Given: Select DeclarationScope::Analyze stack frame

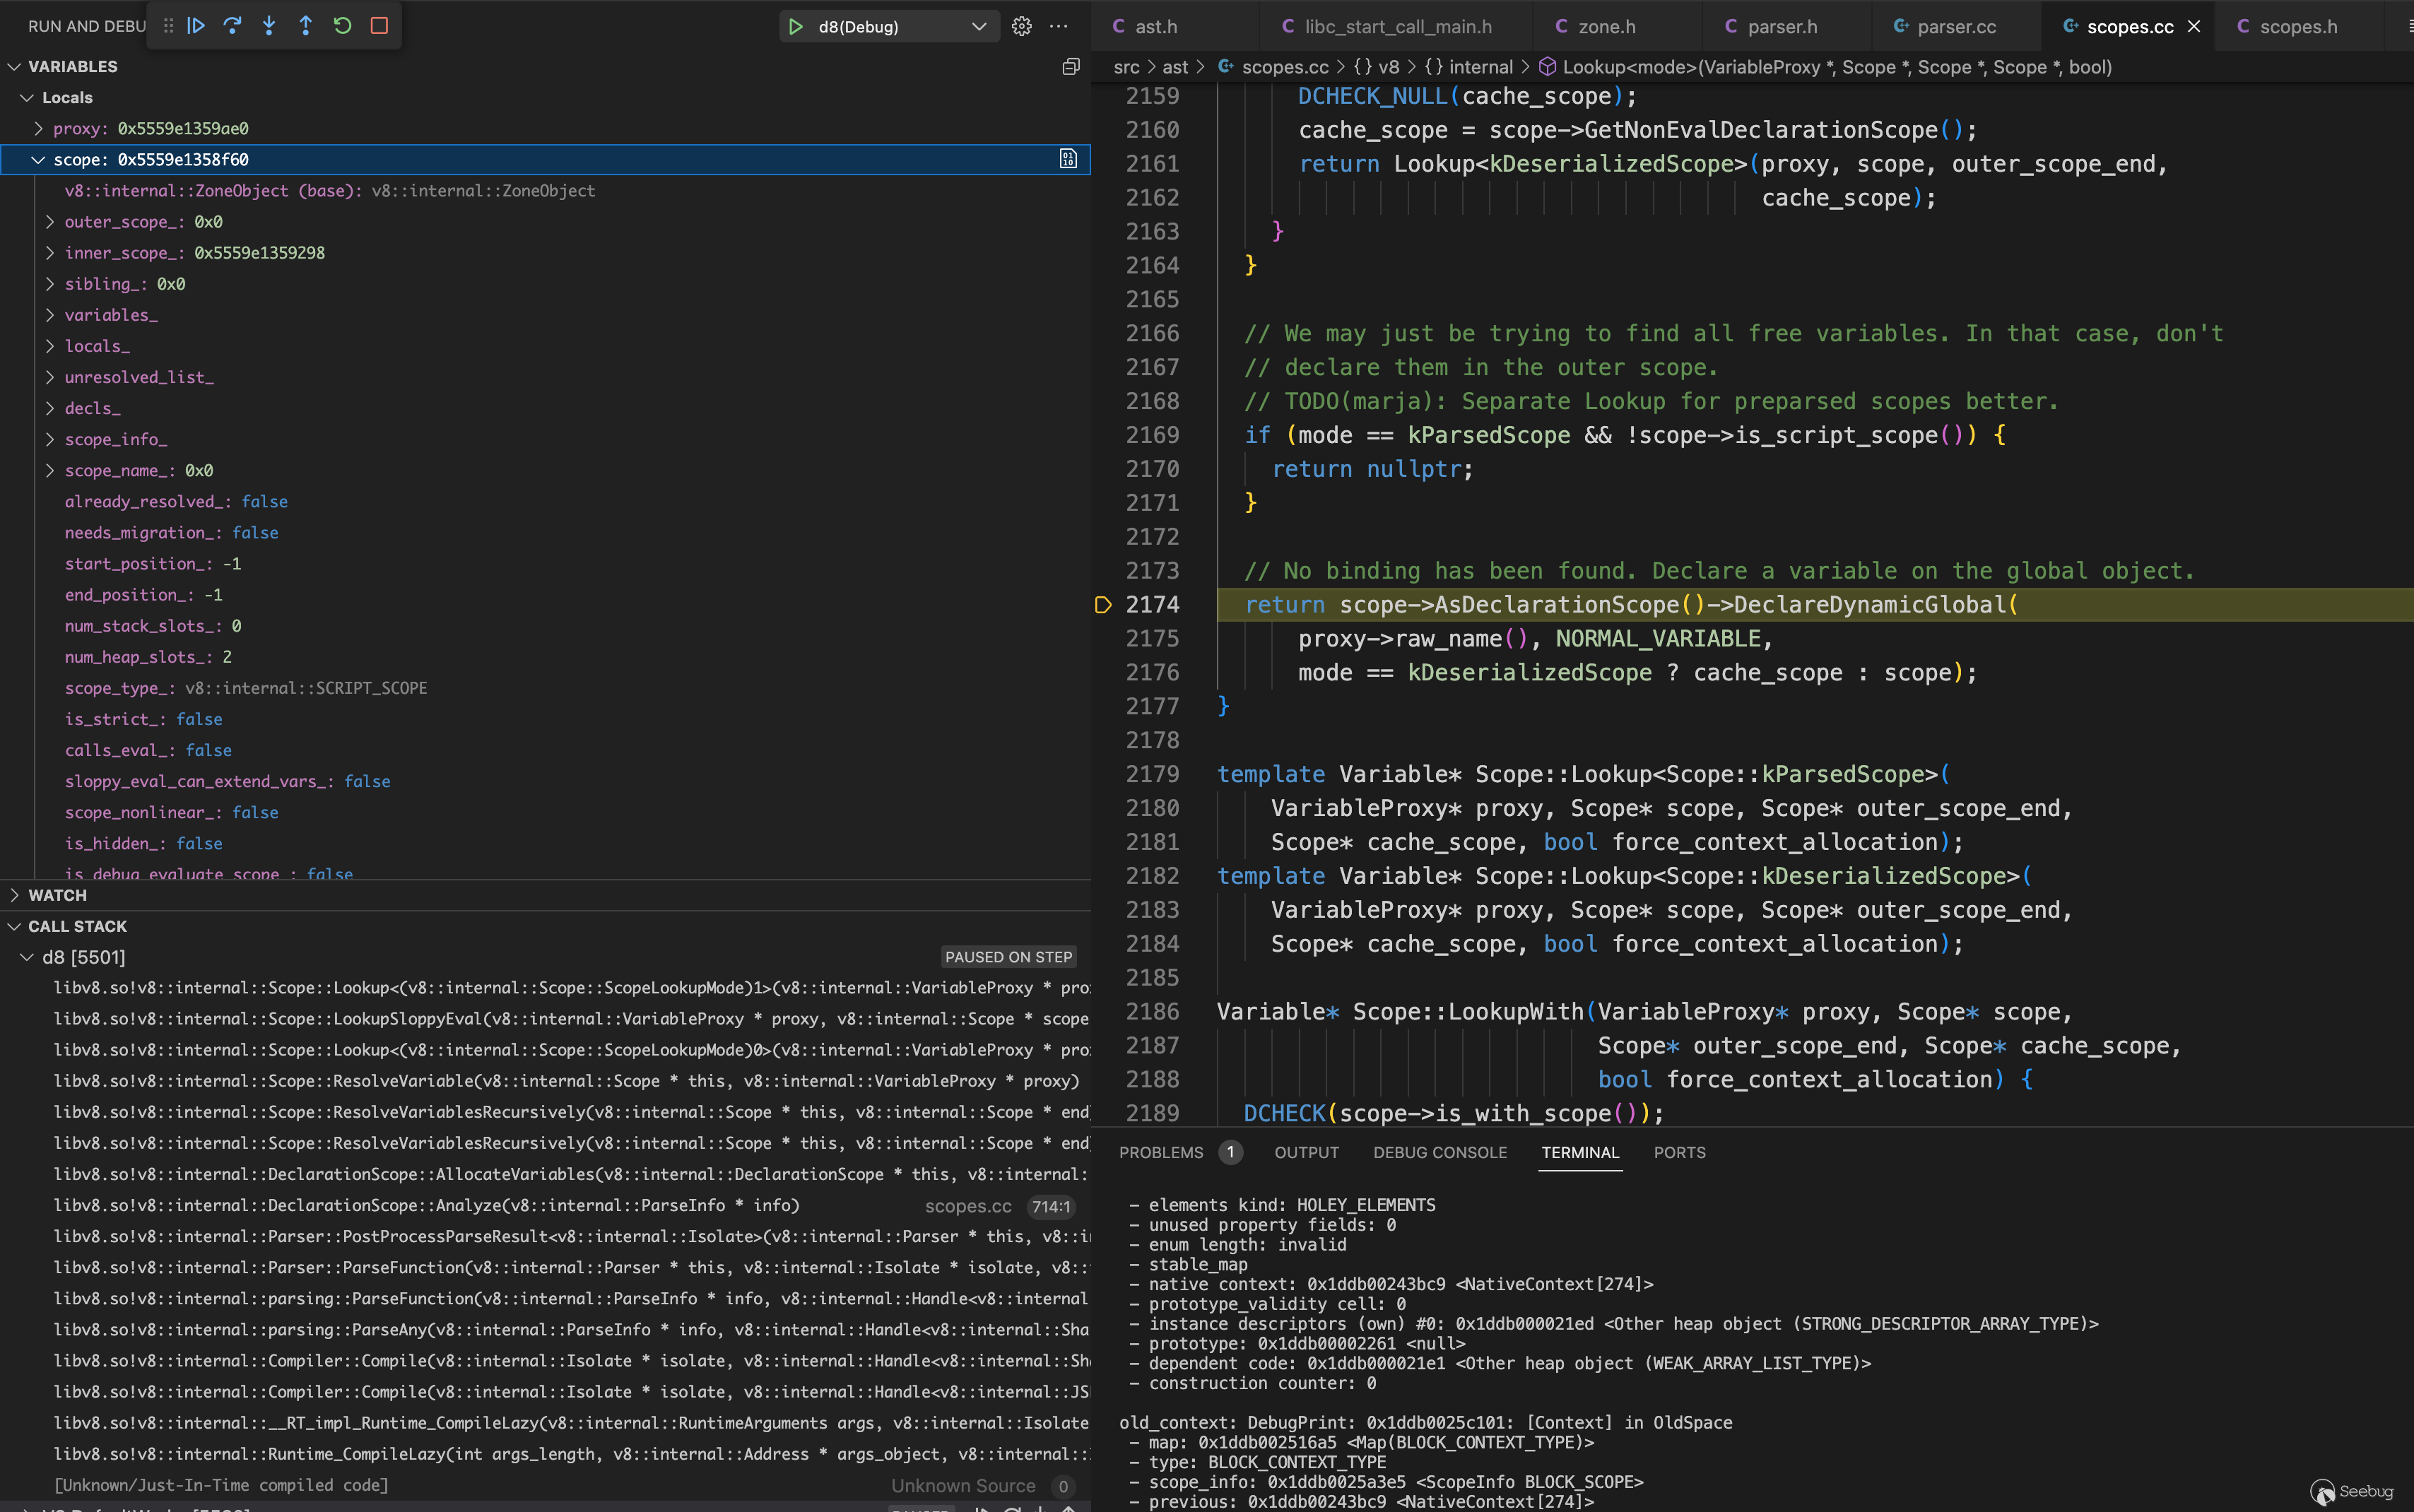Looking at the screenshot, I should pos(426,1205).
